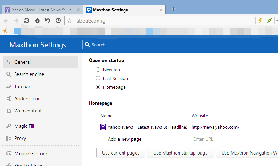This screenshot has height=166, width=278.
Task: Click the Tab bar sidebar icon
Action: click(9, 86)
